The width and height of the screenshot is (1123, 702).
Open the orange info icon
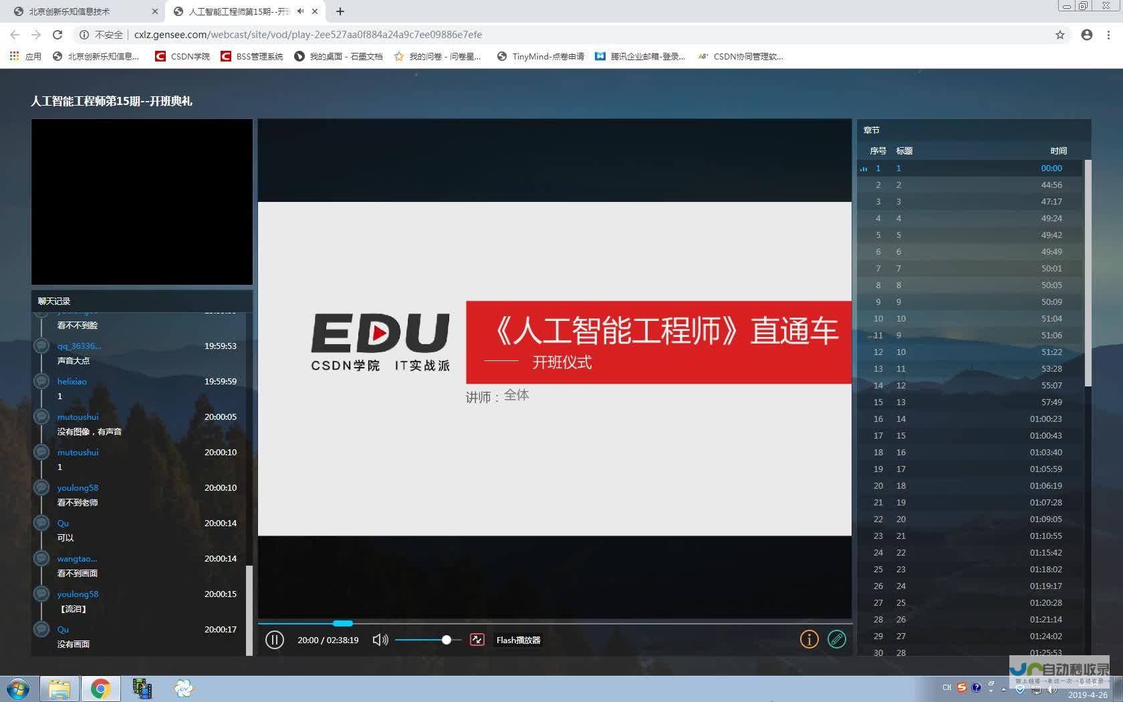(809, 639)
